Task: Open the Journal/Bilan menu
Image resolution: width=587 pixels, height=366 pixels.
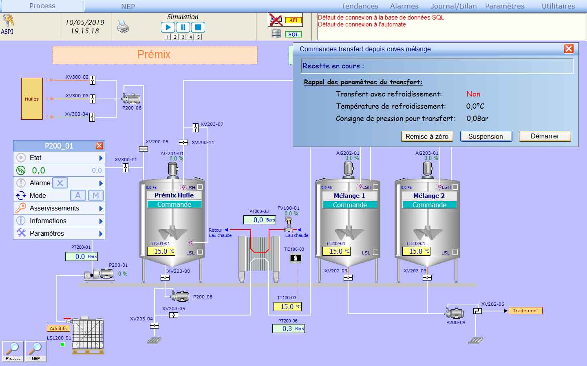Action: [x=454, y=6]
